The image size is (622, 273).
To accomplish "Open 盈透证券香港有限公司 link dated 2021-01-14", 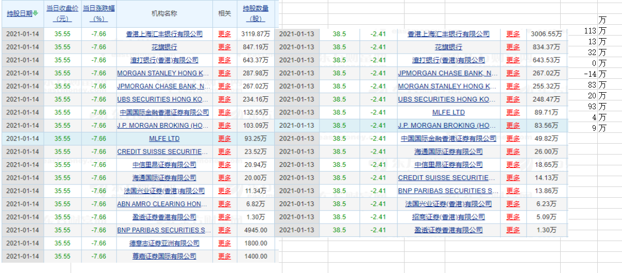I will click(164, 217).
